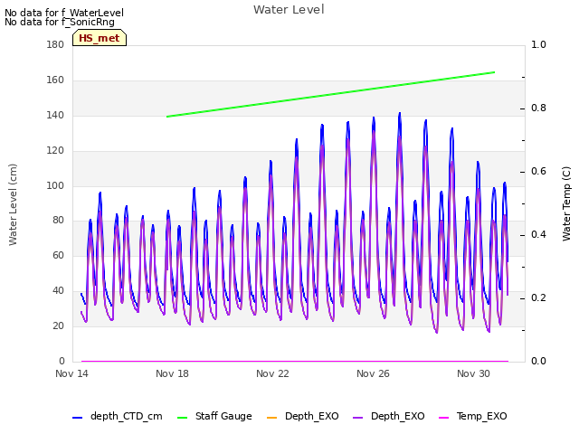Click magenta swatch beside Temp_EXO

[x=443, y=418]
